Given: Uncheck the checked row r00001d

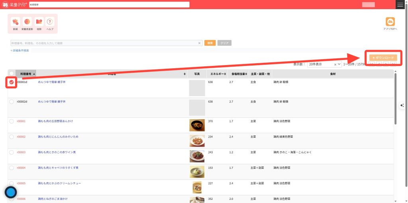Looking at the screenshot, I should point(12,82).
